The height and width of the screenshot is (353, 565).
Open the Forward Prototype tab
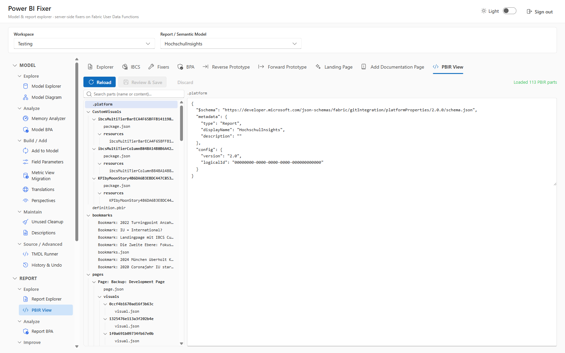coord(282,67)
